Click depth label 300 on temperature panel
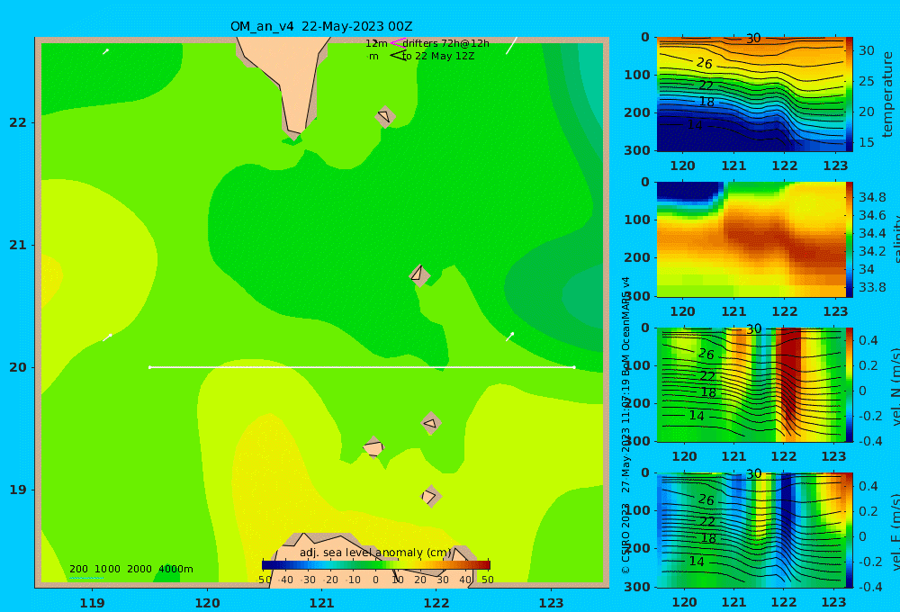Viewport: 900px width, 612px height. coord(637,150)
